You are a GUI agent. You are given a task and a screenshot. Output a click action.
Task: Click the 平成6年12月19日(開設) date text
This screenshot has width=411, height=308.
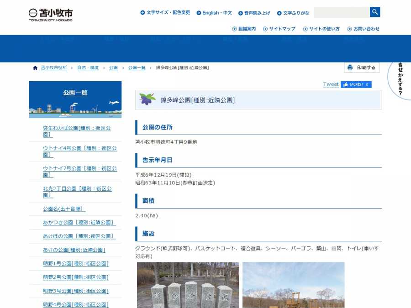[163, 175]
